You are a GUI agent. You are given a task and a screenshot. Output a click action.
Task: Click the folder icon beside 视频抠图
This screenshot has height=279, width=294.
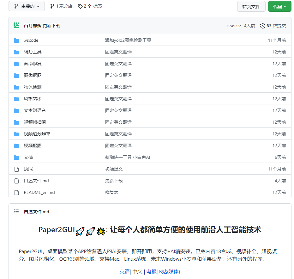pyautogui.click(x=16, y=146)
